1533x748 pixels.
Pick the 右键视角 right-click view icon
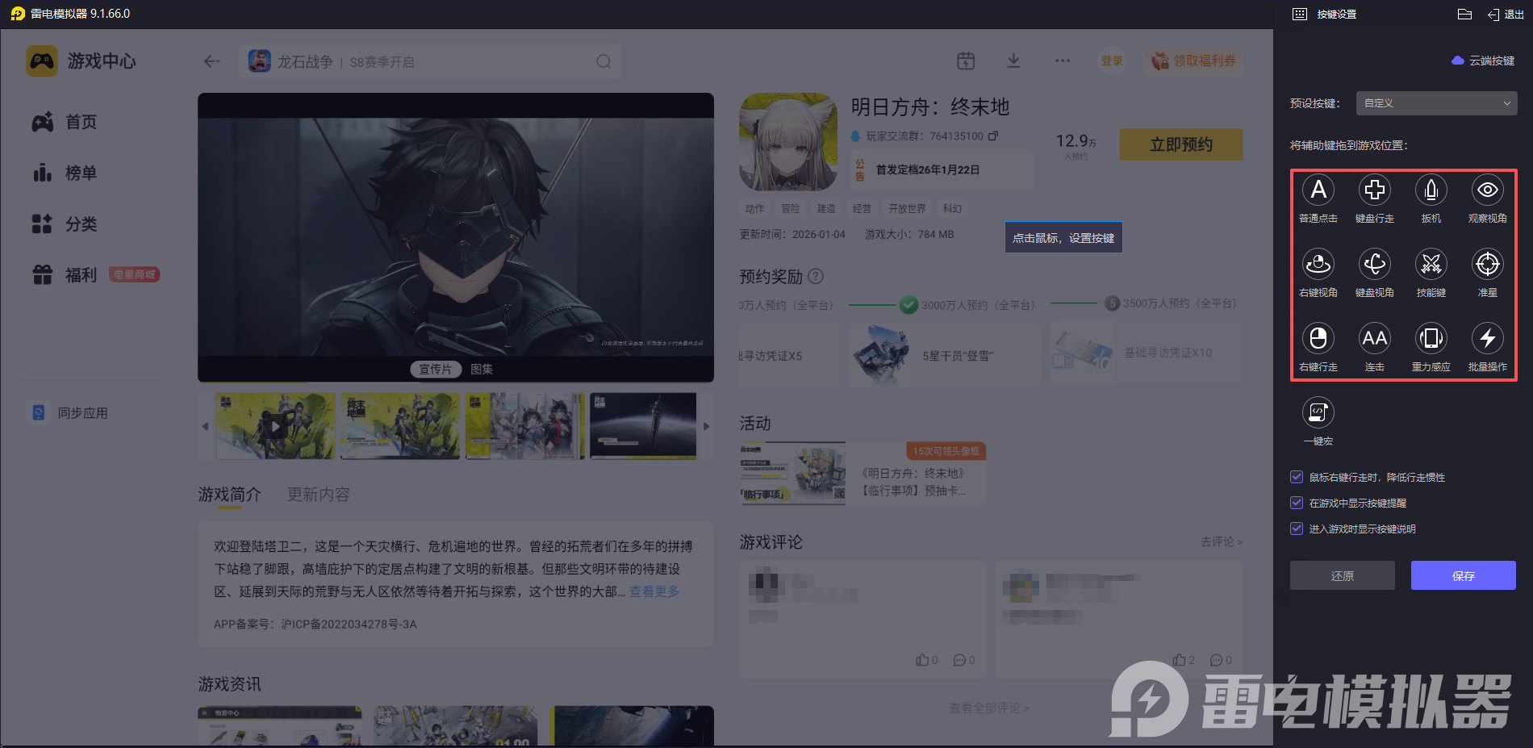tap(1318, 264)
